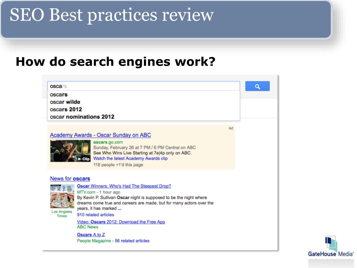Click the 'MTV.com' source text

pos(86,192)
